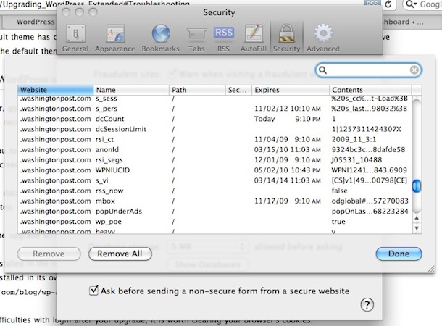
Task: Open the Google search engine dropdown
Action: pyautogui.click(x=411, y=4)
